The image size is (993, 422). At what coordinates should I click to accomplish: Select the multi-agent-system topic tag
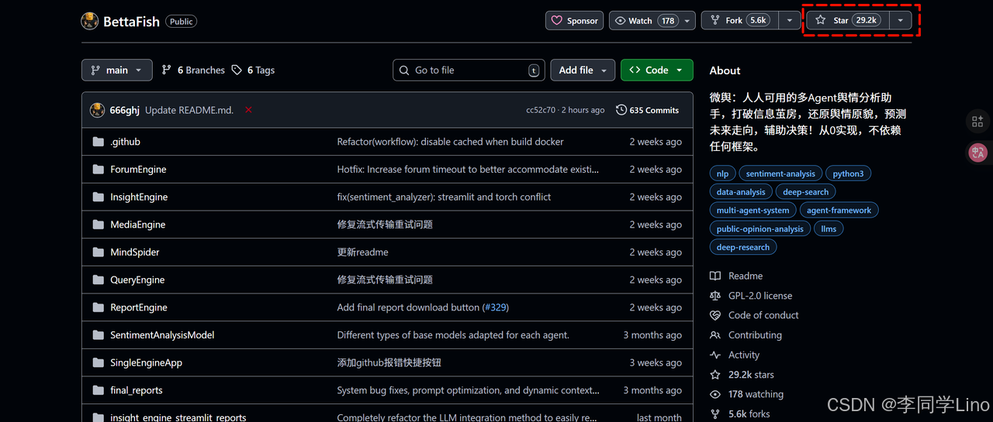(753, 211)
